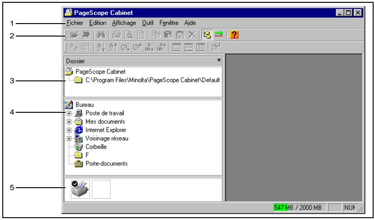Viewport: 375px width, 220px height.
Task: Select the PageScope Cabinet root node
Action: tap(101, 72)
